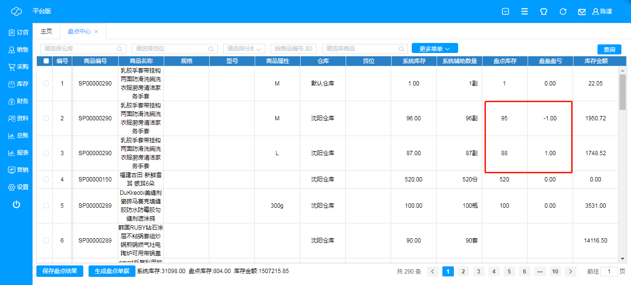Open the dropdown box icon in header
The image size is (631, 285).
505,11
